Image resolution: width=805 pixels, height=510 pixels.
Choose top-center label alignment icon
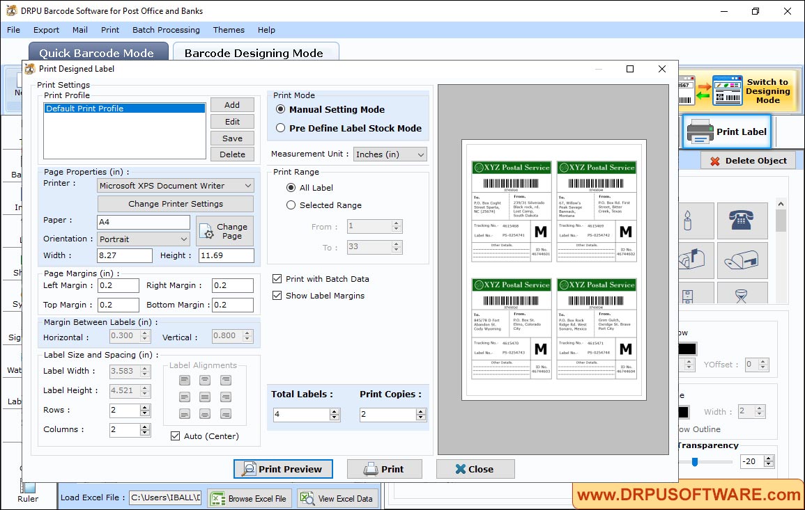pos(205,381)
